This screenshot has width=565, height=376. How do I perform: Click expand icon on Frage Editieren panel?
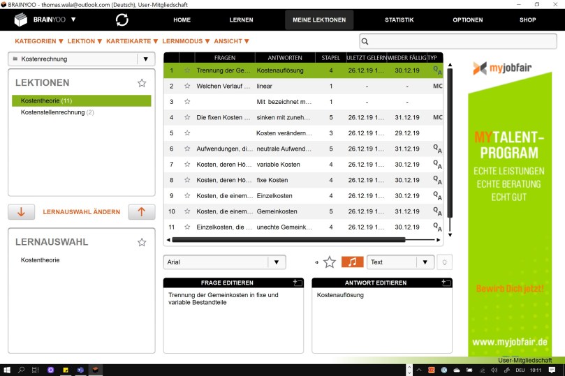pos(298,283)
